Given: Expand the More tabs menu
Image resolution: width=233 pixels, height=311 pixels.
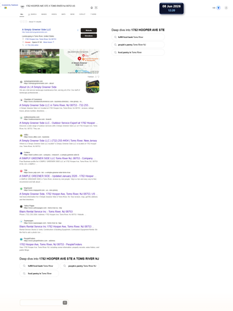Looking at the screenshot, I should 93,14.
